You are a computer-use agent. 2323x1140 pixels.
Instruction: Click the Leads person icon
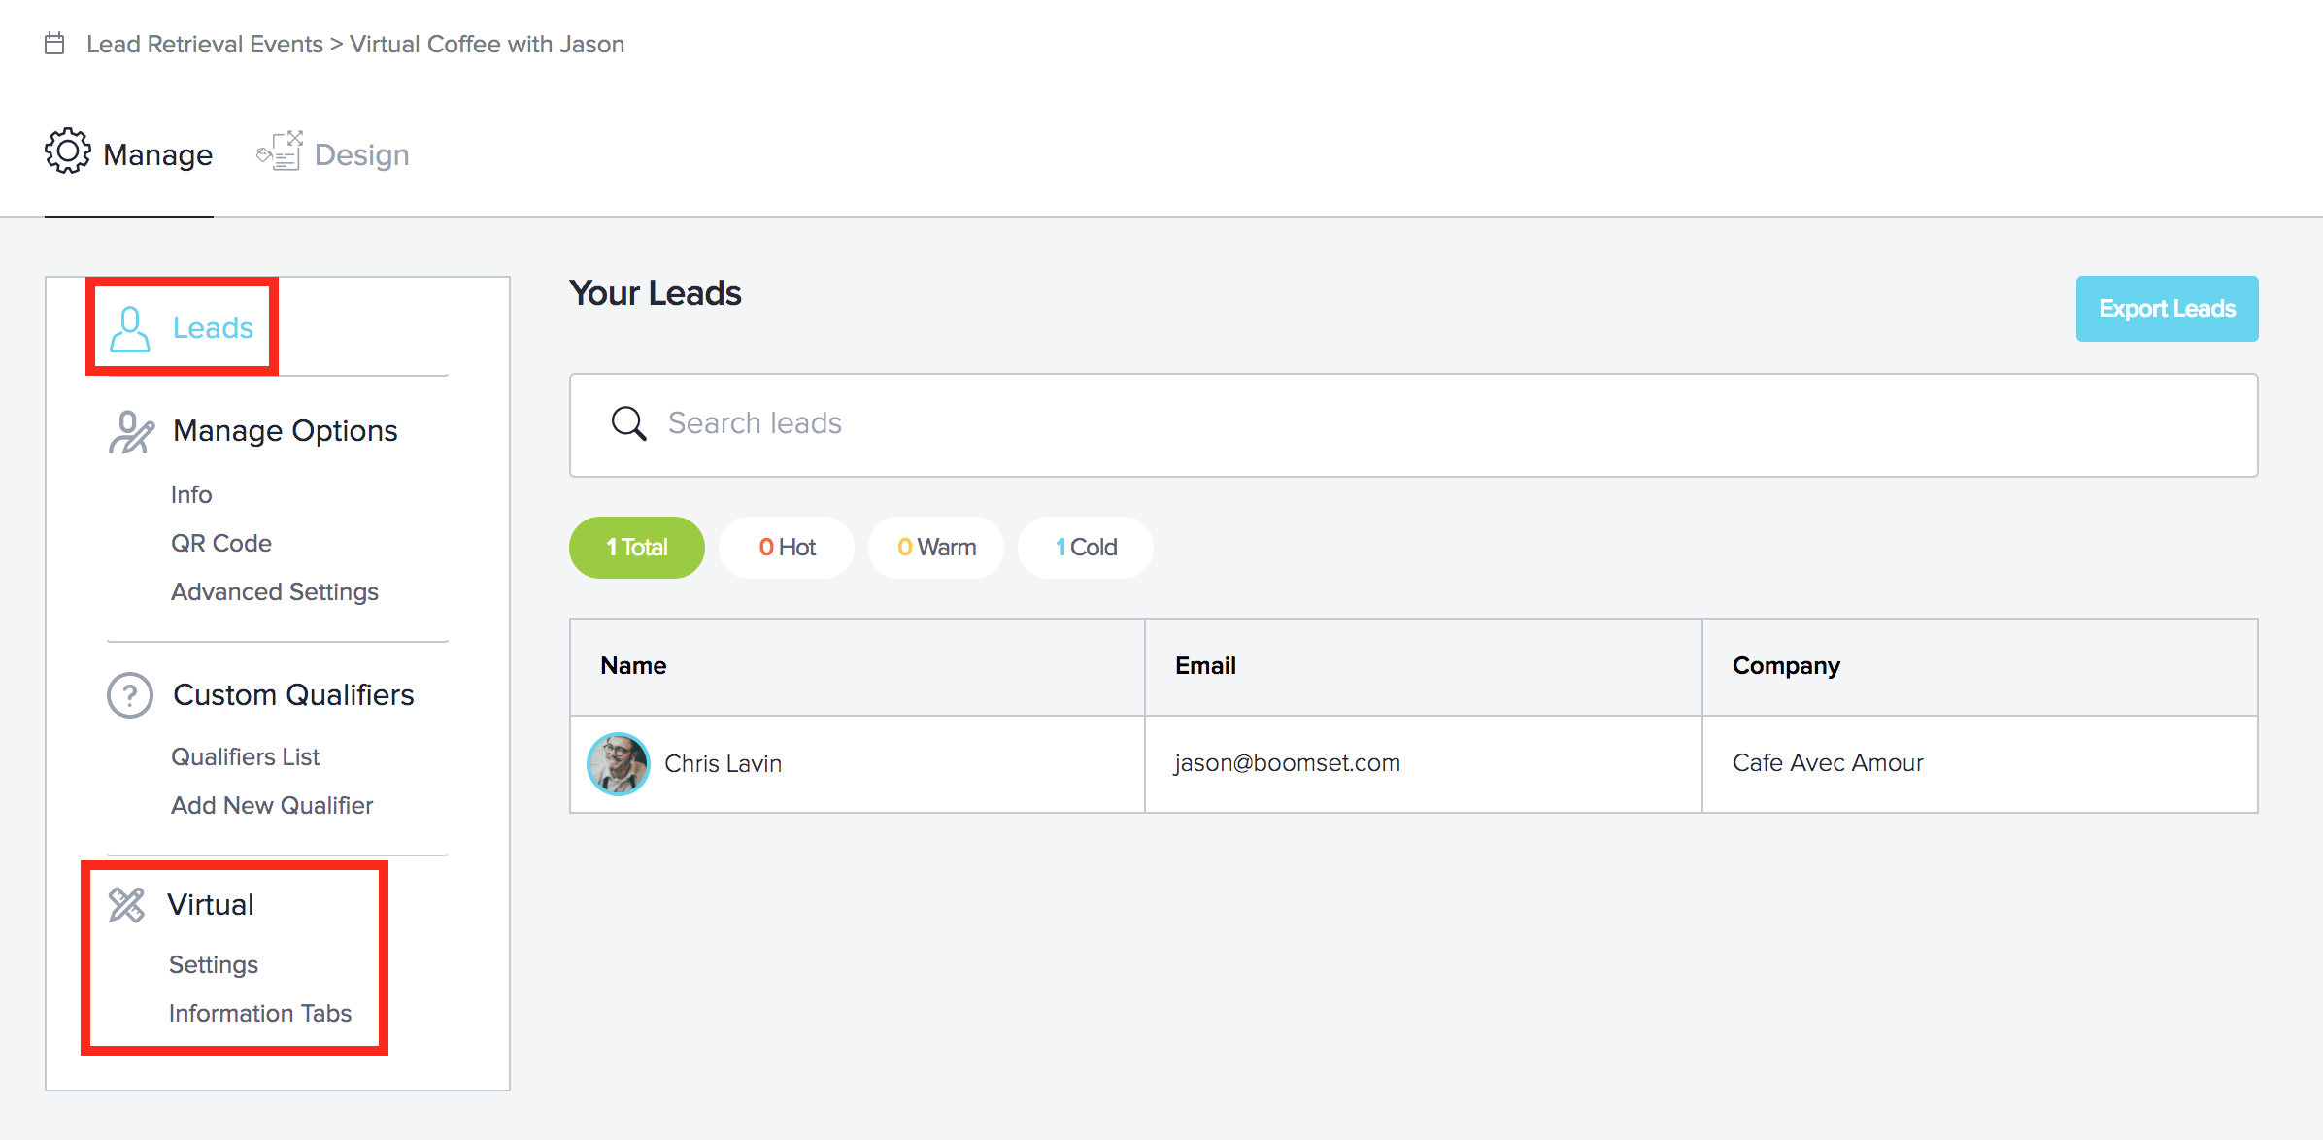[x=129, y=328]
